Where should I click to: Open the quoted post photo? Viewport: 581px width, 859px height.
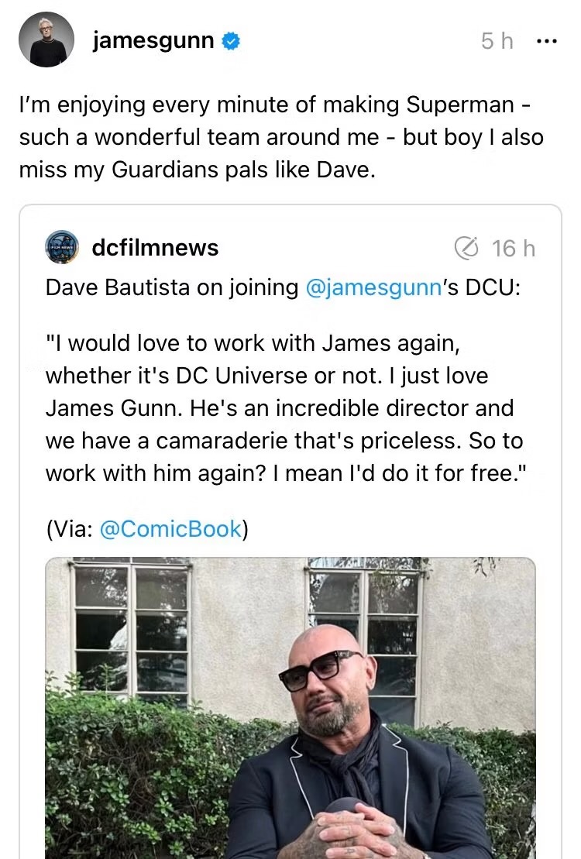pyautogui.click(x=290, y=708)
